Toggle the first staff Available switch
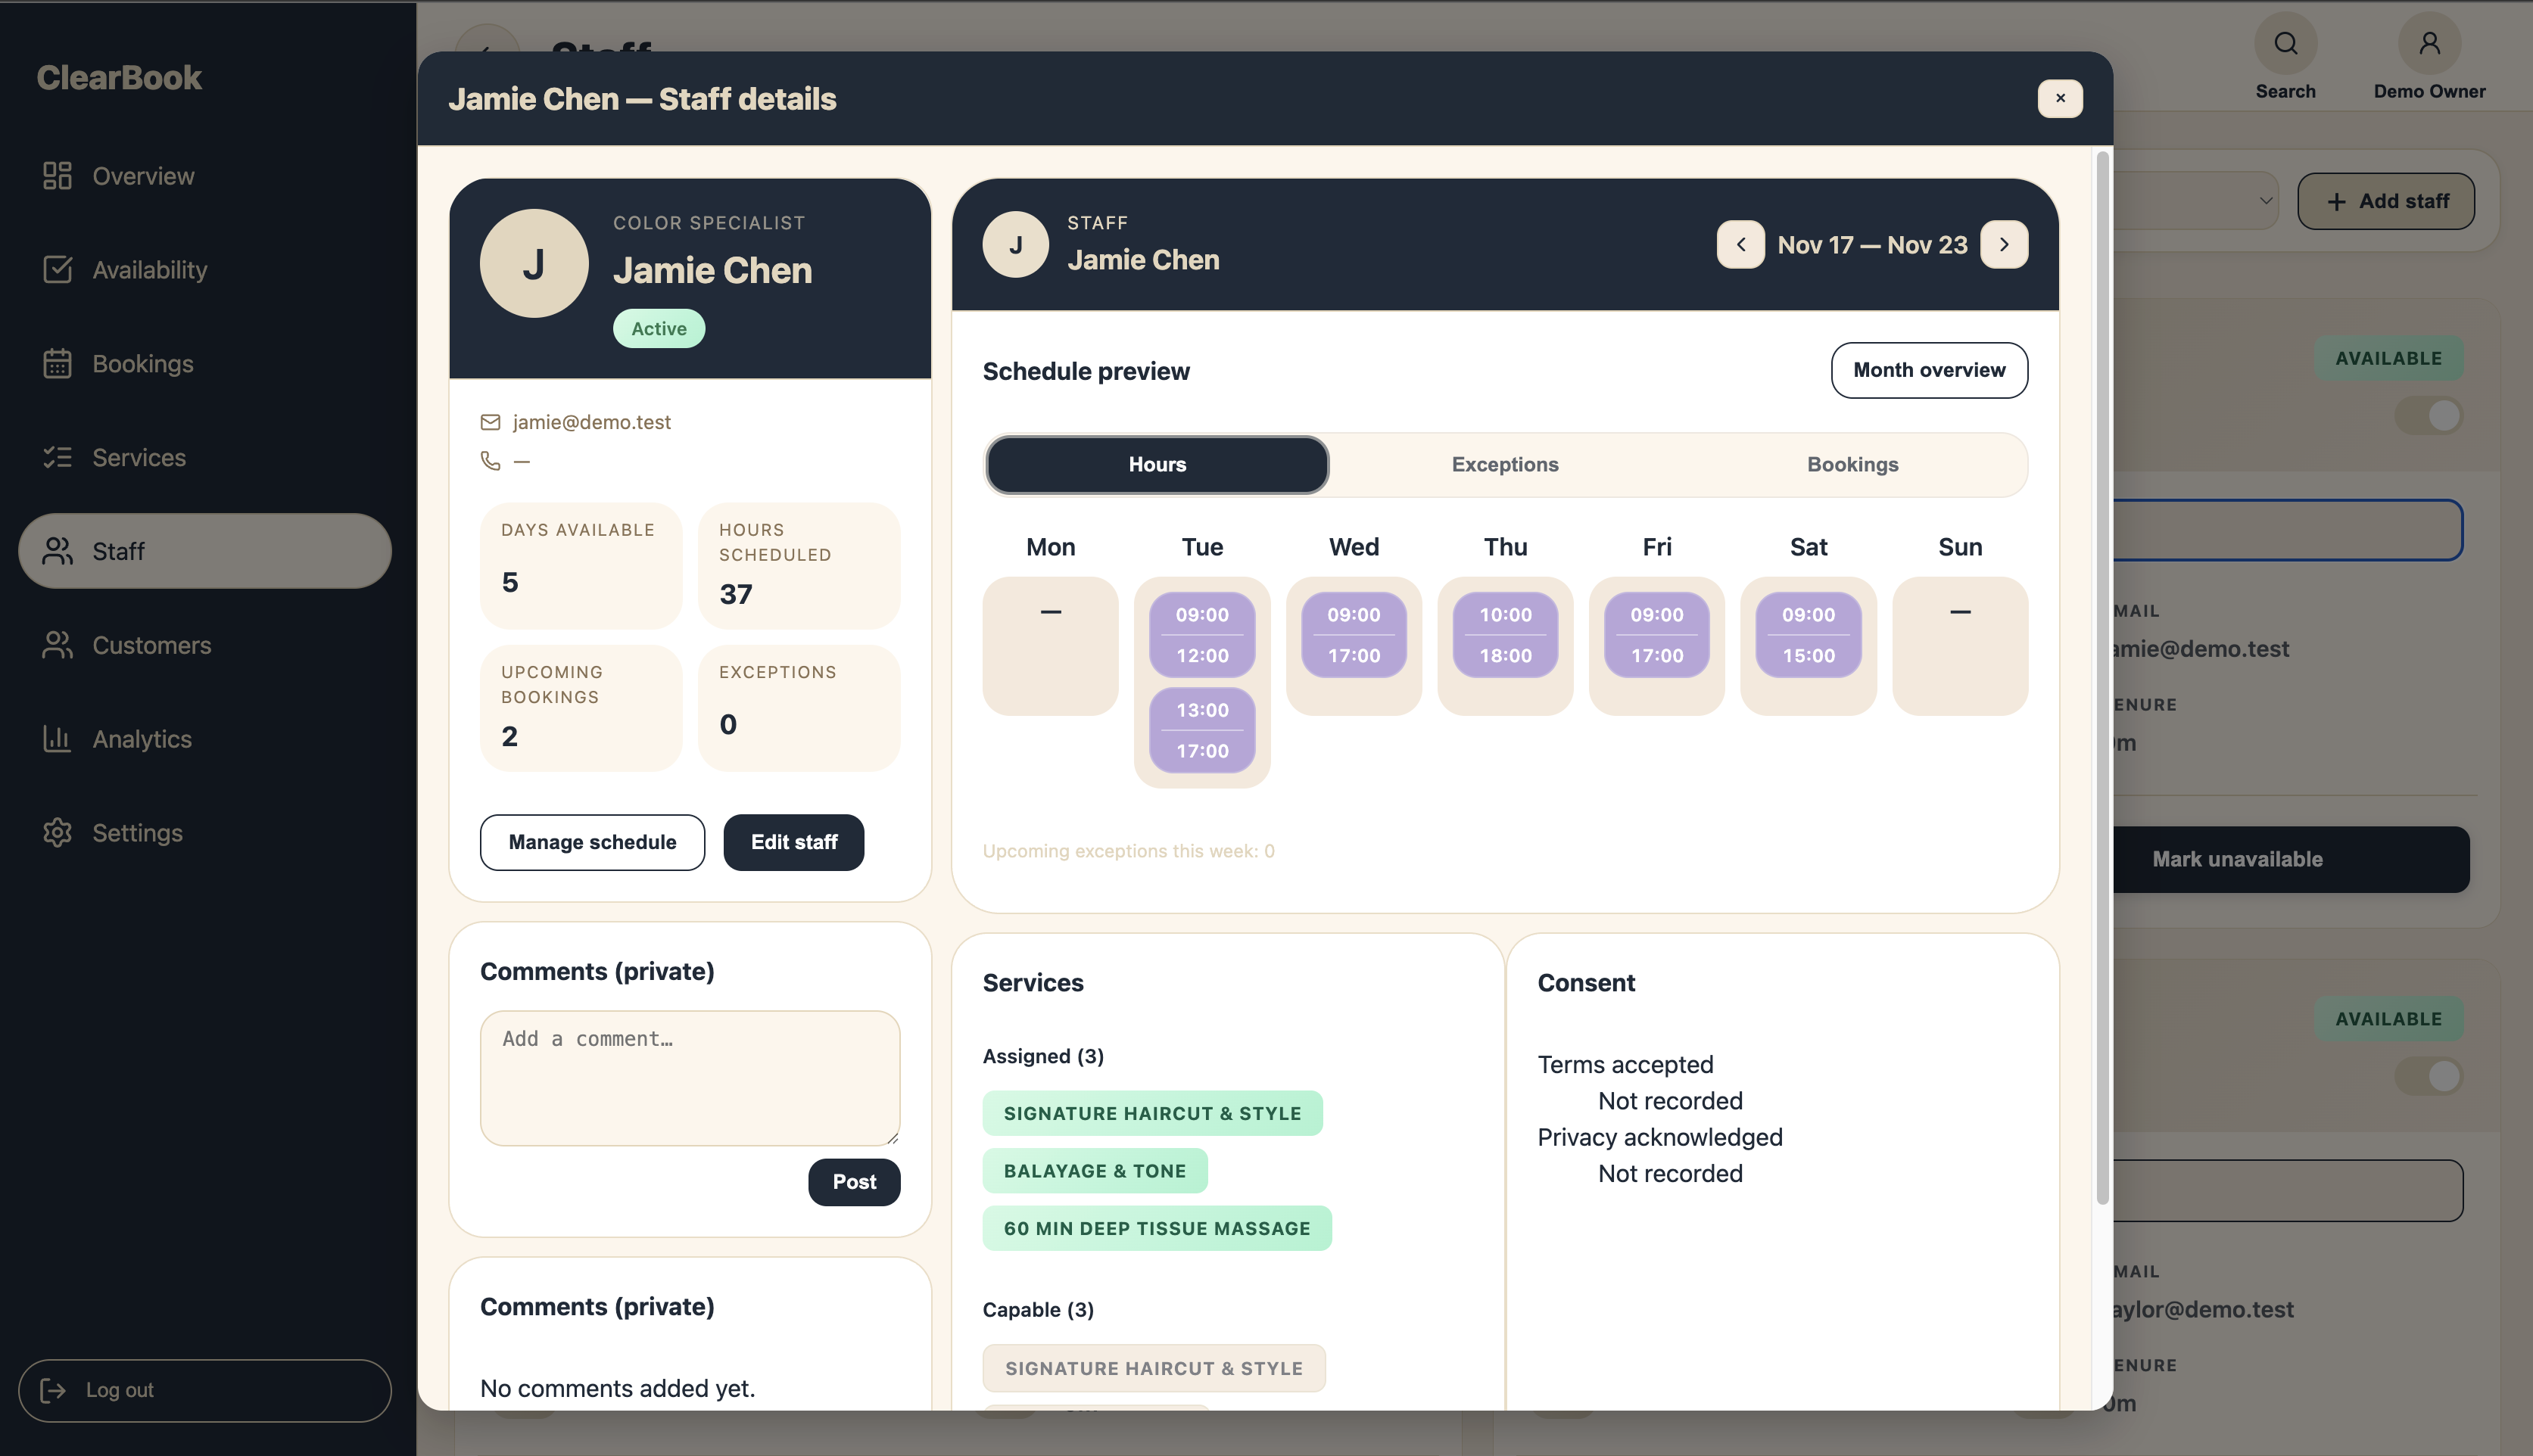 tap(2429, 416)
